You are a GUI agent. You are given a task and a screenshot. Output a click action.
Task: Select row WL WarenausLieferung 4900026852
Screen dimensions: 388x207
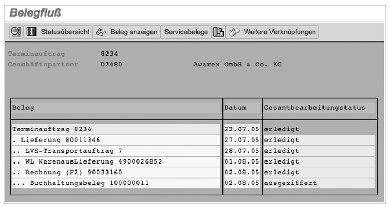(x=116, y=161)
